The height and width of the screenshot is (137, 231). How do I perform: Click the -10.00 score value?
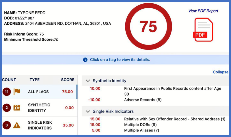coord(94,100)
